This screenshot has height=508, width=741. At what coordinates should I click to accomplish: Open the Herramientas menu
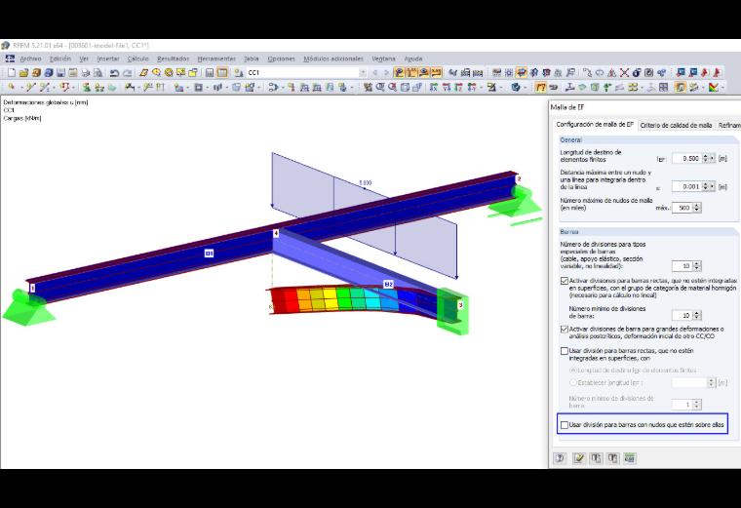click(216, 59)
